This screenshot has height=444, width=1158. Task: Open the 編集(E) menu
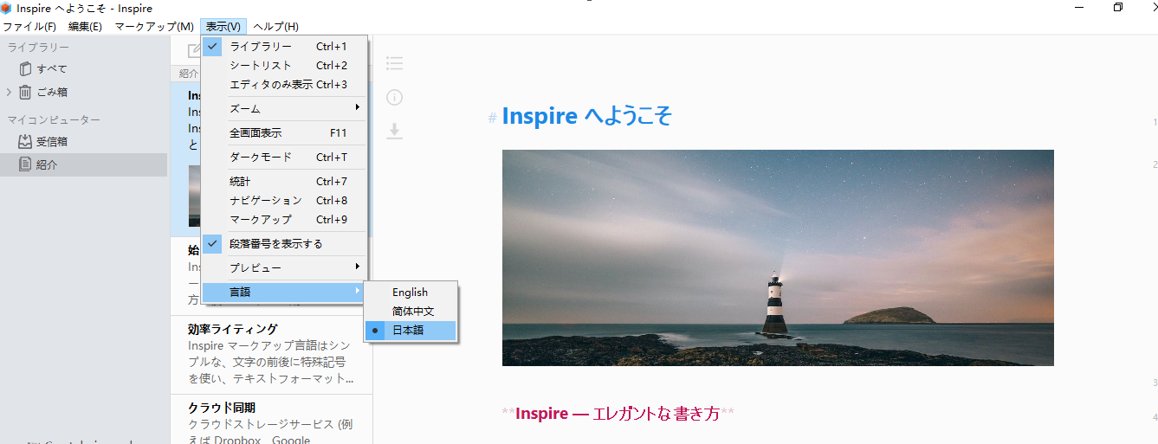tap(85, 27)
